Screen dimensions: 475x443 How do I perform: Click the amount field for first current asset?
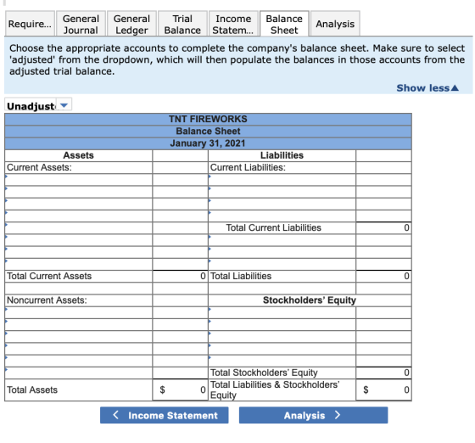180,180
